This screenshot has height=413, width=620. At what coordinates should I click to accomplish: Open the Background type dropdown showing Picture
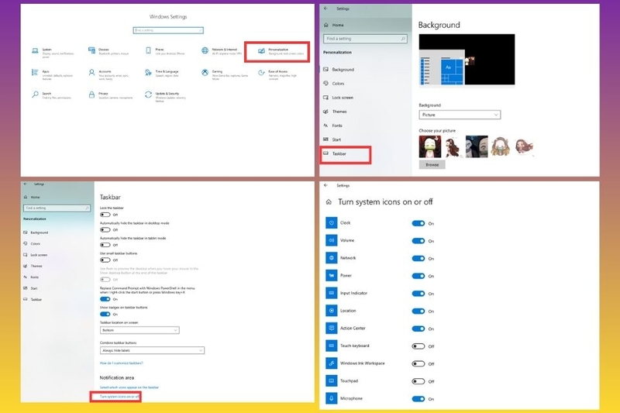(460, 115)
